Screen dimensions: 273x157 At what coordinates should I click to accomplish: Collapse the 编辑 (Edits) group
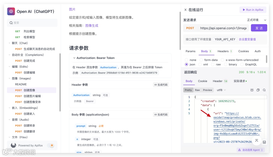pos(9,67)
